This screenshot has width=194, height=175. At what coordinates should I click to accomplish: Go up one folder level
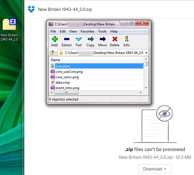click(52, 53)
